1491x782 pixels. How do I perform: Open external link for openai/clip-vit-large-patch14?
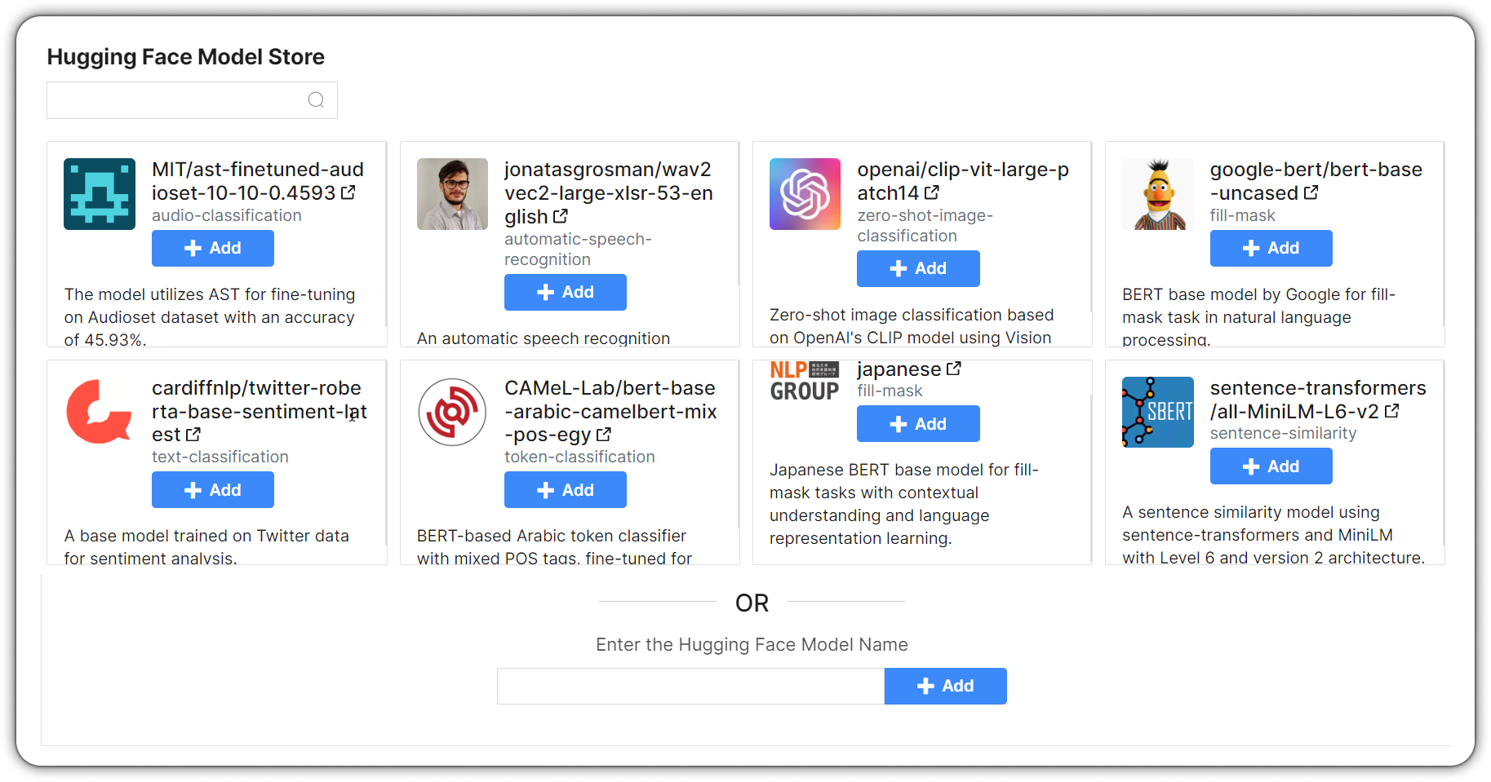(x=932, y=192)
